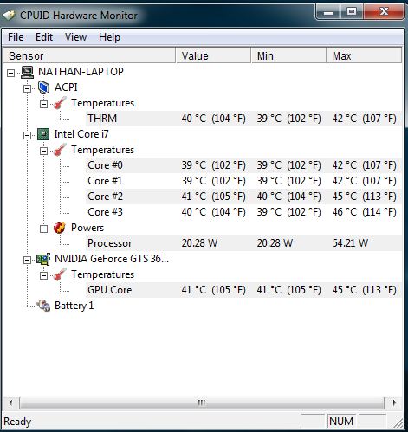
Task: Click Processor current value 20.28 W
Action: click(199, 243)
